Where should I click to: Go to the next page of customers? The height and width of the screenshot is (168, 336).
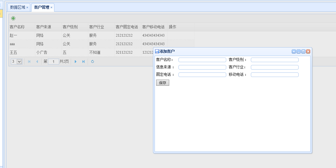tap(76, 61)
